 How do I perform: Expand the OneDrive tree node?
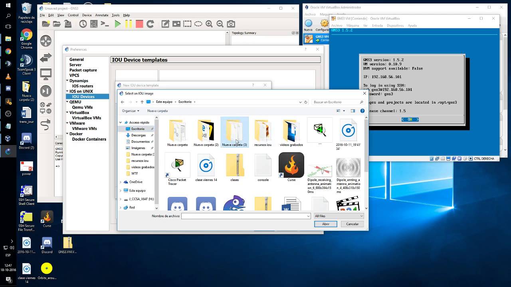pyautogui.click(x=121, y=182)
